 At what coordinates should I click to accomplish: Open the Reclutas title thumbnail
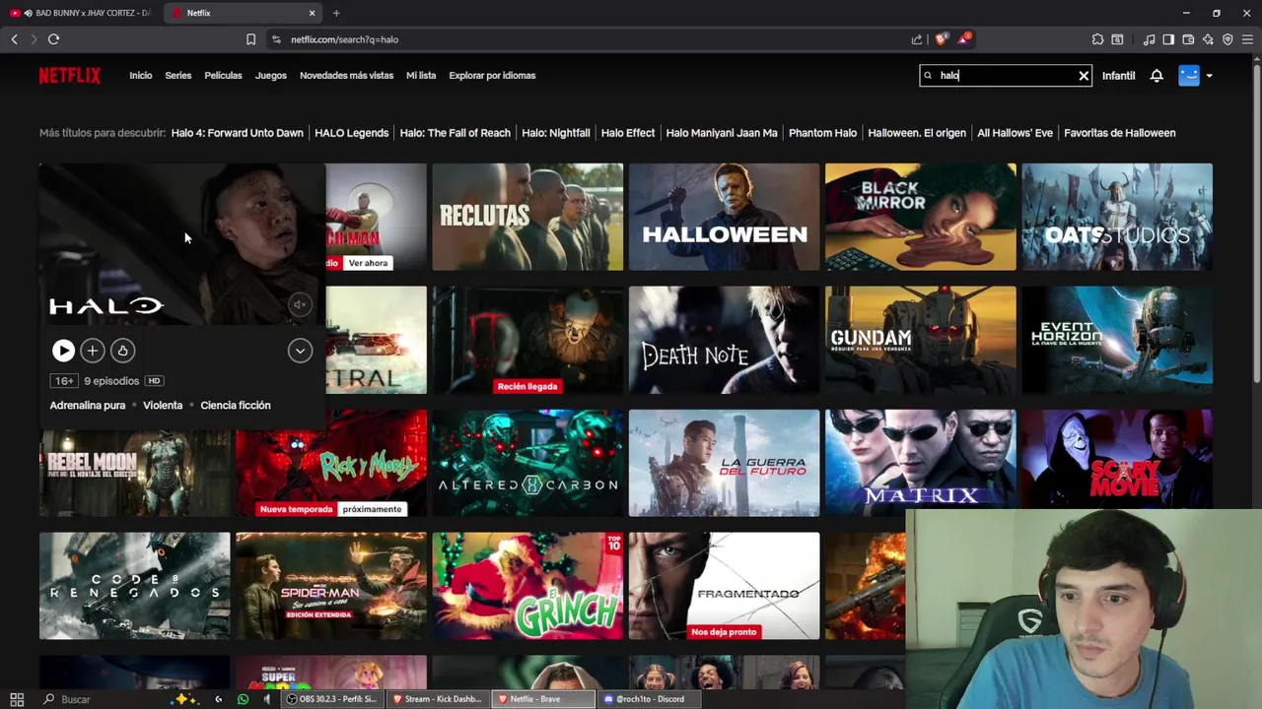click(527, 217)
